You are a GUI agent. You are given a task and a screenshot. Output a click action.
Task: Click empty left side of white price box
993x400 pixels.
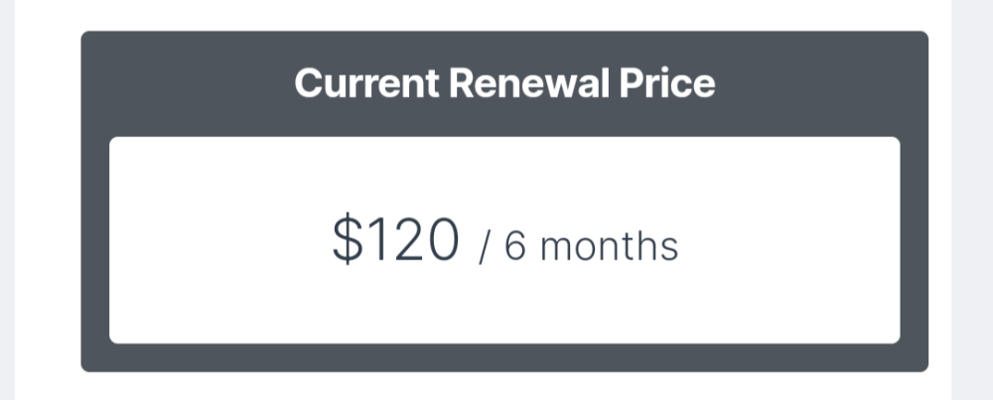point(199,240)
